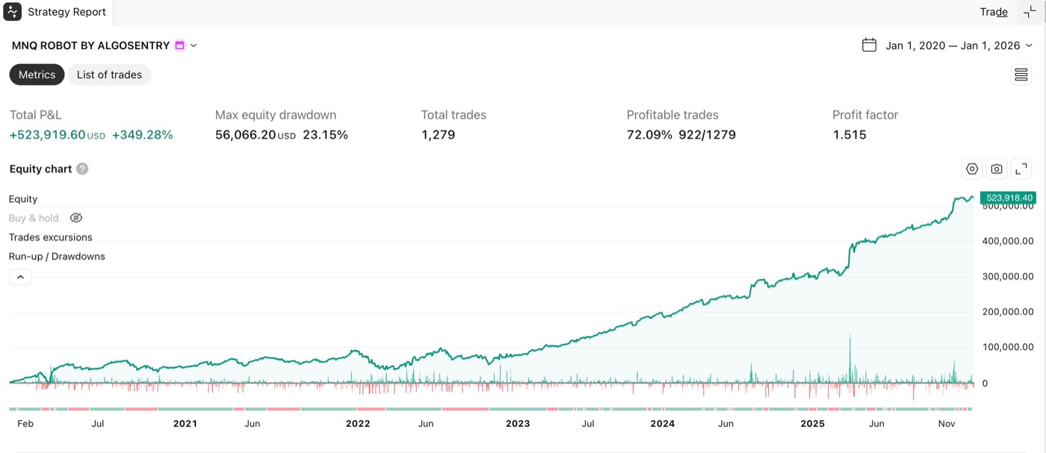Viewport: 1046px width, 453px height.
Task: Open the Trade panel link
Action: (x=994, y=12)
